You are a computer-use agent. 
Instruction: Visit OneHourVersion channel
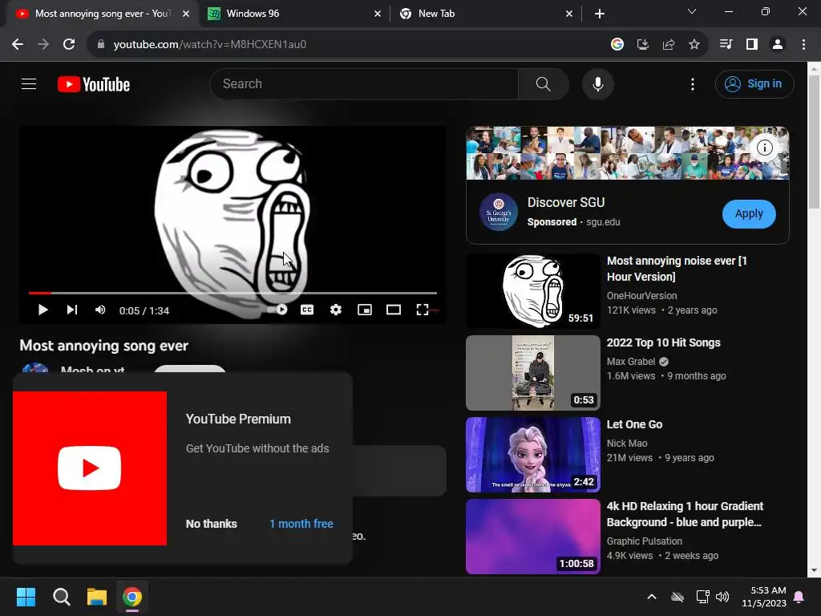(x=641, y=296)
